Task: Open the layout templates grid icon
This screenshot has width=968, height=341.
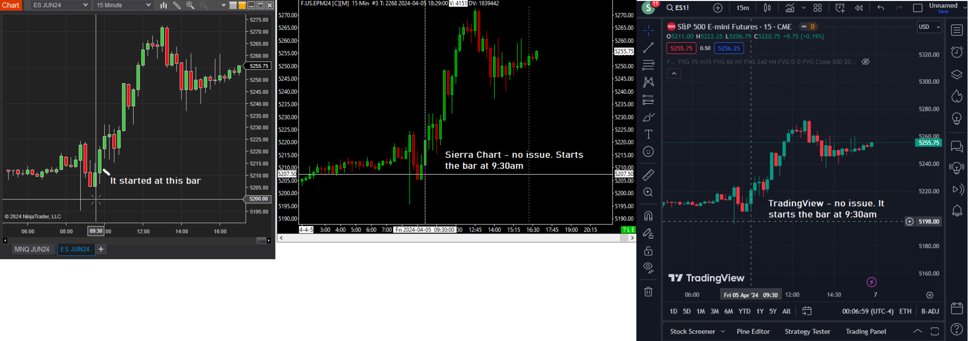Action: [x=818, y=8]
